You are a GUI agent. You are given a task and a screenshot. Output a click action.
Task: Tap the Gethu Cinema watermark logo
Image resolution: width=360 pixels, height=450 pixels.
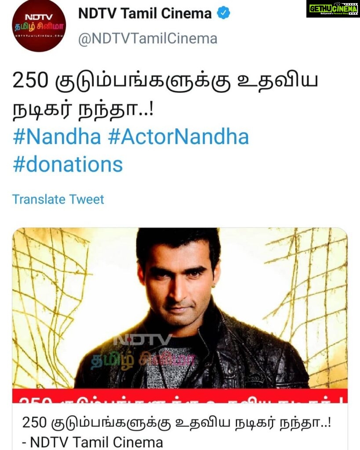tap(333, 9)
